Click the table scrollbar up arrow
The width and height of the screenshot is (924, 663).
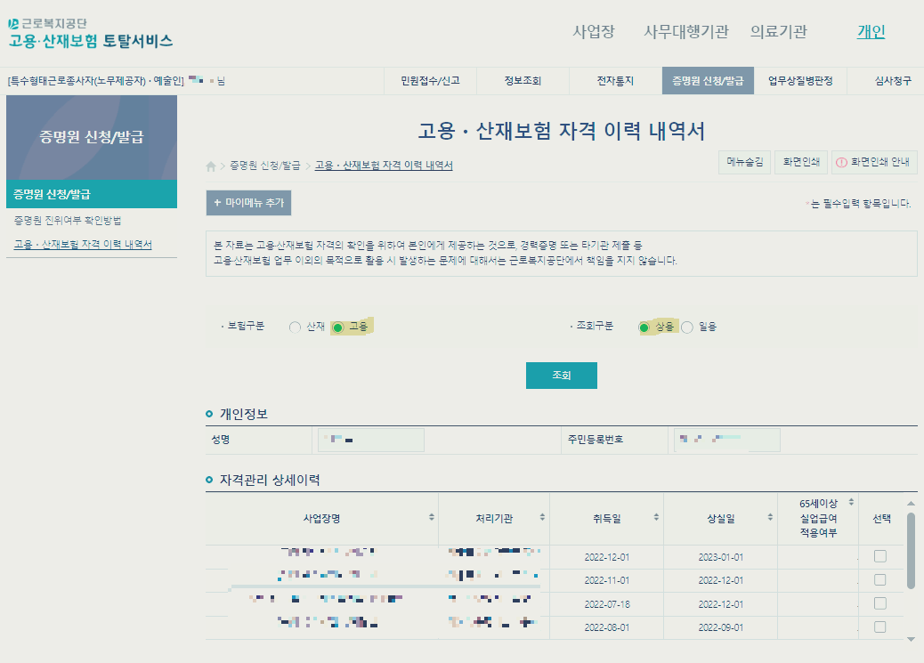tap(911, 504)
